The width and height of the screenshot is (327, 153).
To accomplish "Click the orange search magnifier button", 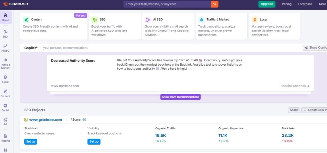I will (215, 4).
